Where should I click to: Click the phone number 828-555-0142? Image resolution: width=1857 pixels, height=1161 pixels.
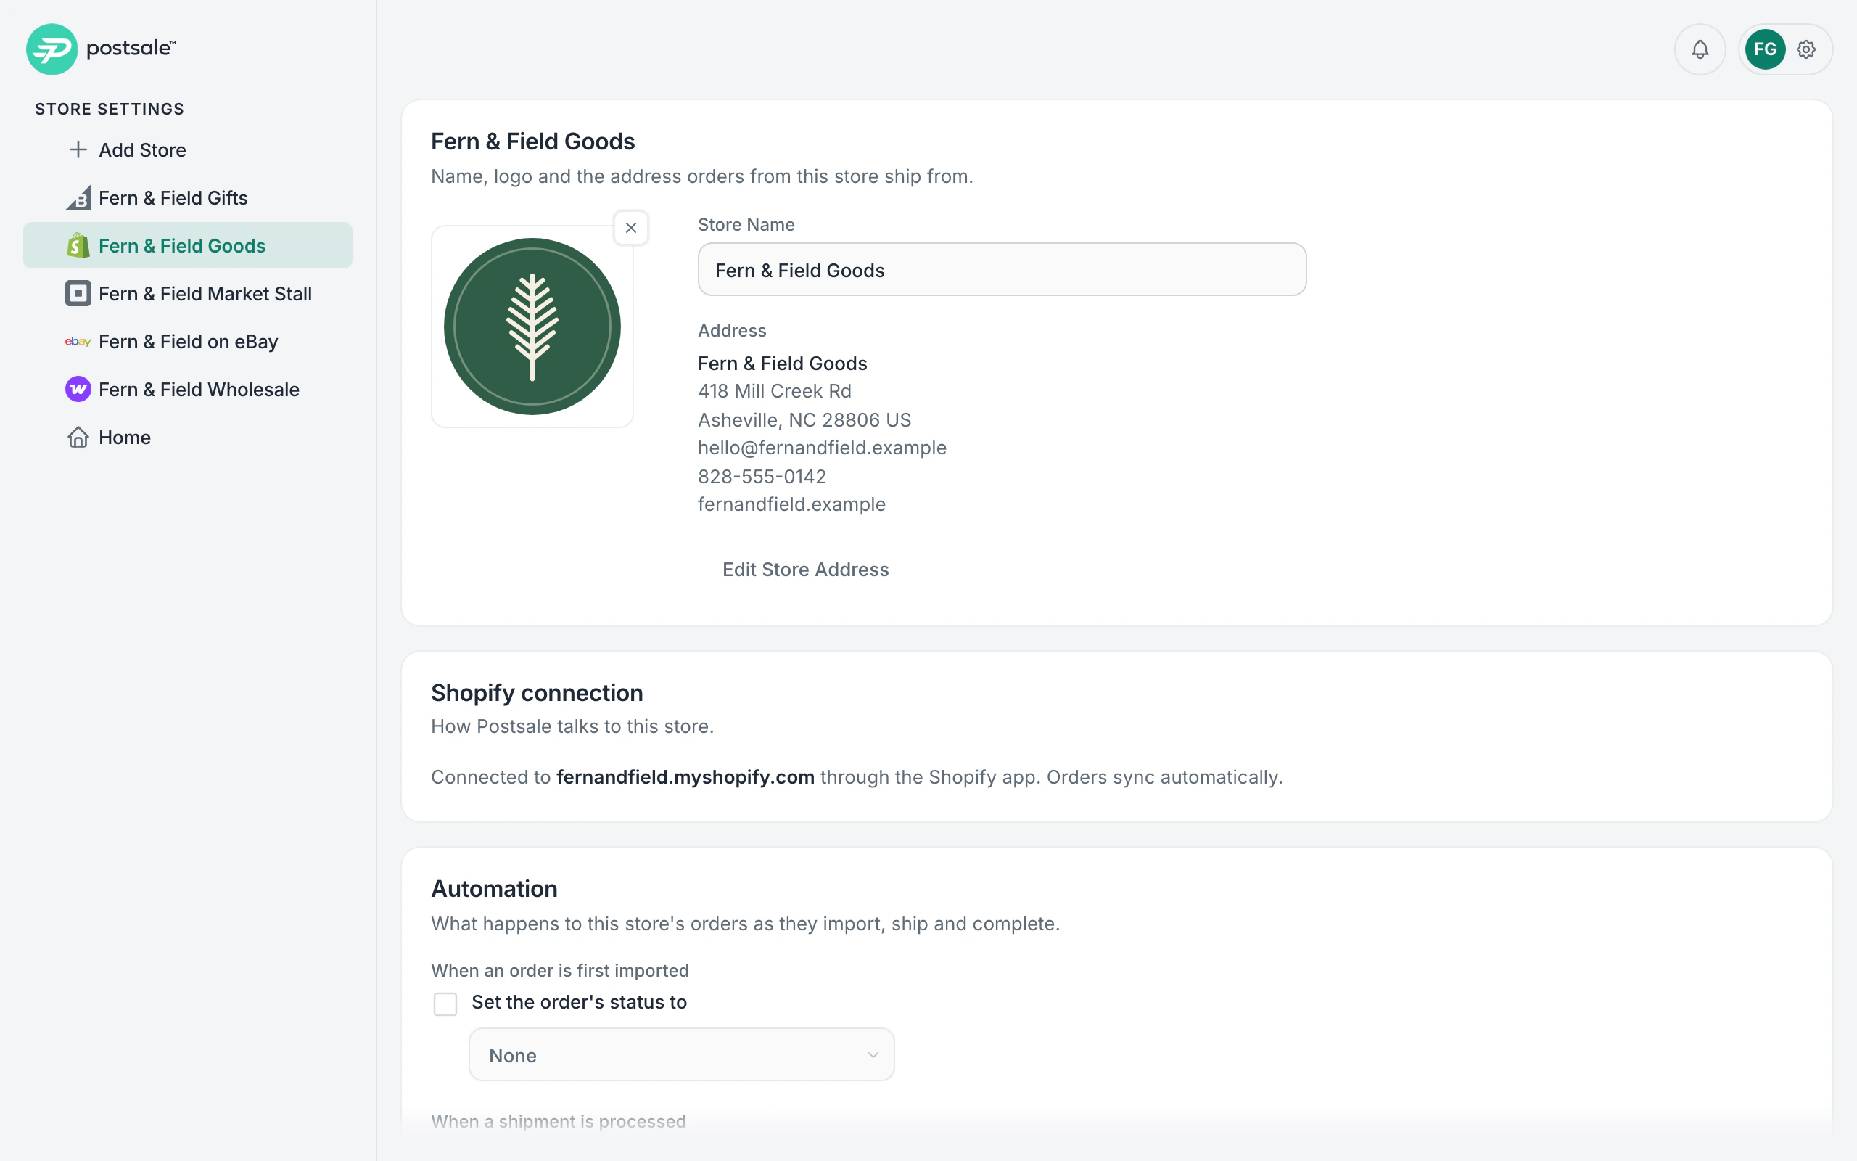(x=762, y=477)
